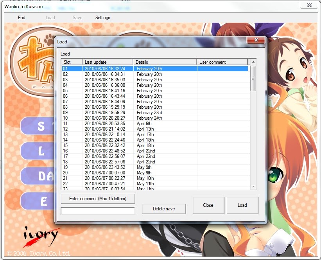
Task: Click the User comment column header
Action: coord(222,62)
